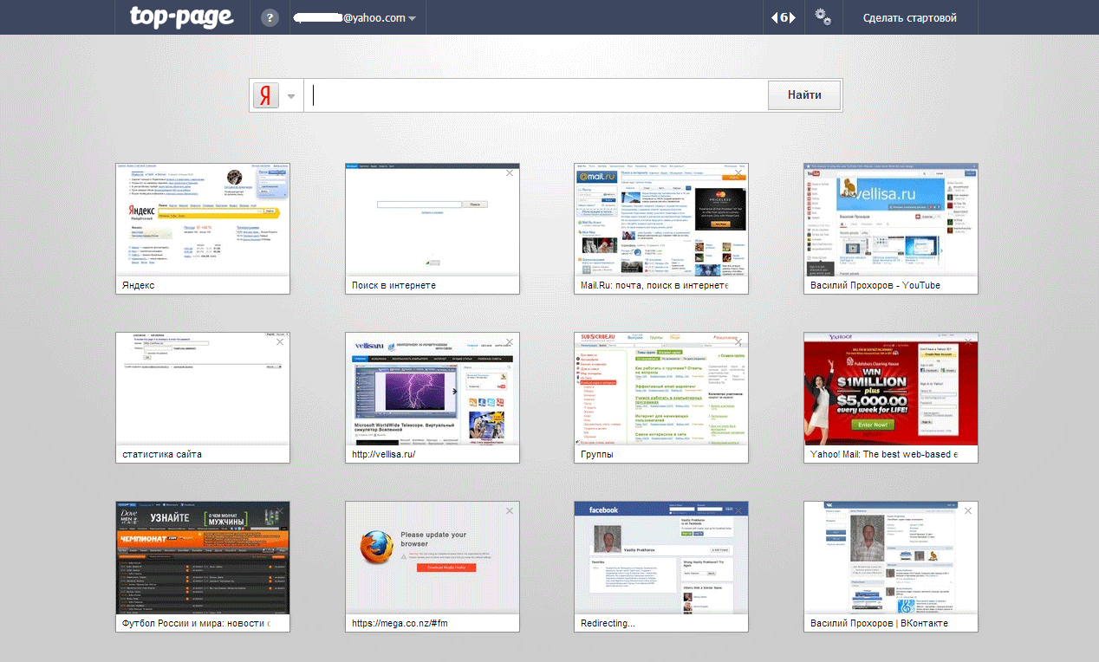Screen dimensions: 1099x662
Task: Click the 'Сделать стартовой' link
Action: 909,18
